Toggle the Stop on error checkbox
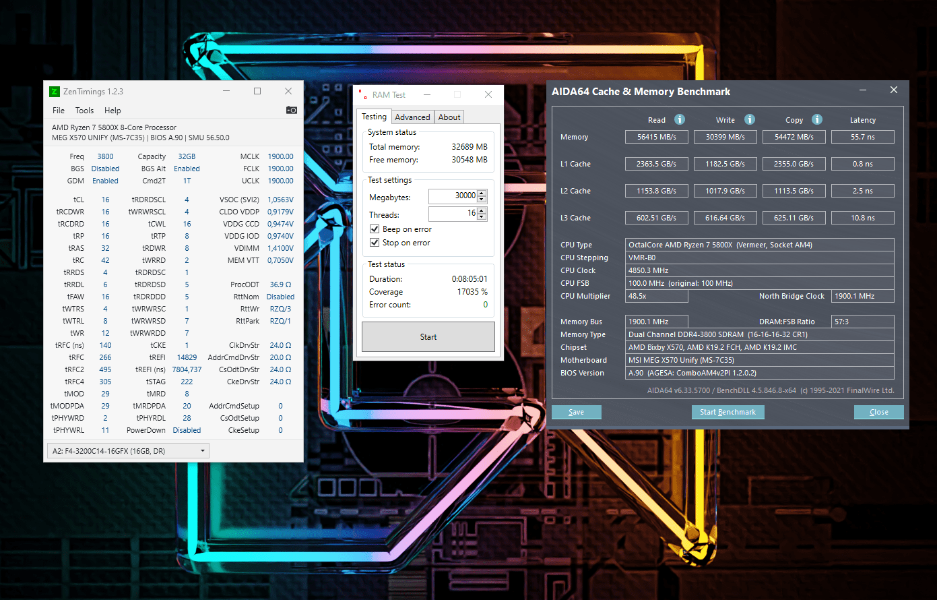This screenshot has width=937, height=600. point(375,243)
